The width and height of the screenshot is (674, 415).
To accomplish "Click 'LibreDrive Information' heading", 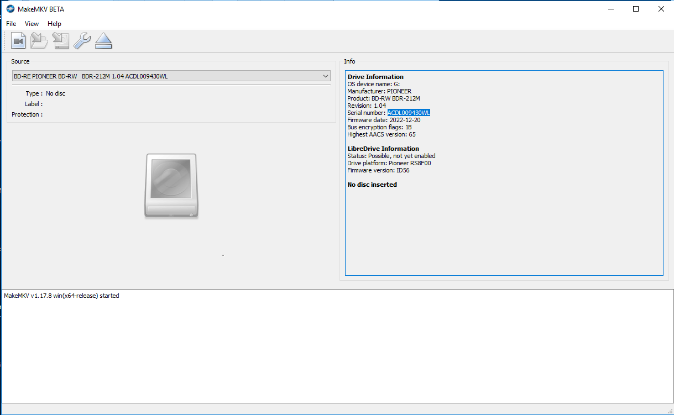I will click(383, 149).
